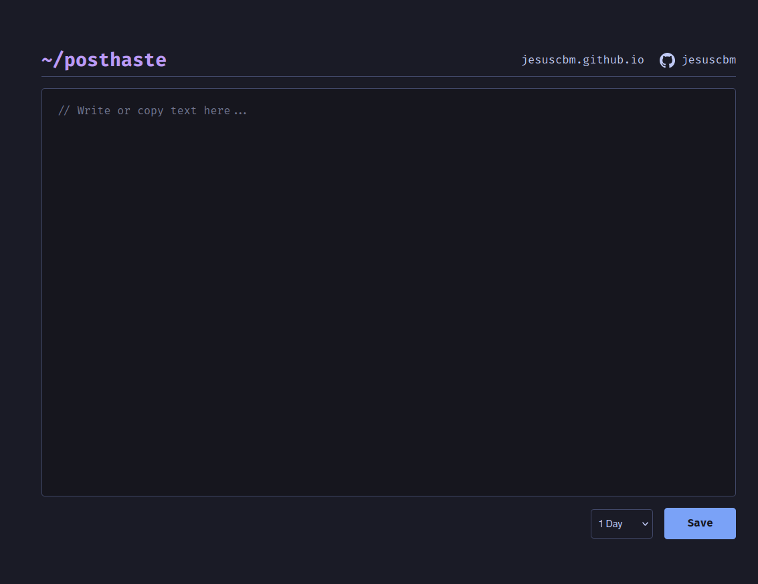
Task: Click the chevron arrow in expiration selector
Action: 645,524
